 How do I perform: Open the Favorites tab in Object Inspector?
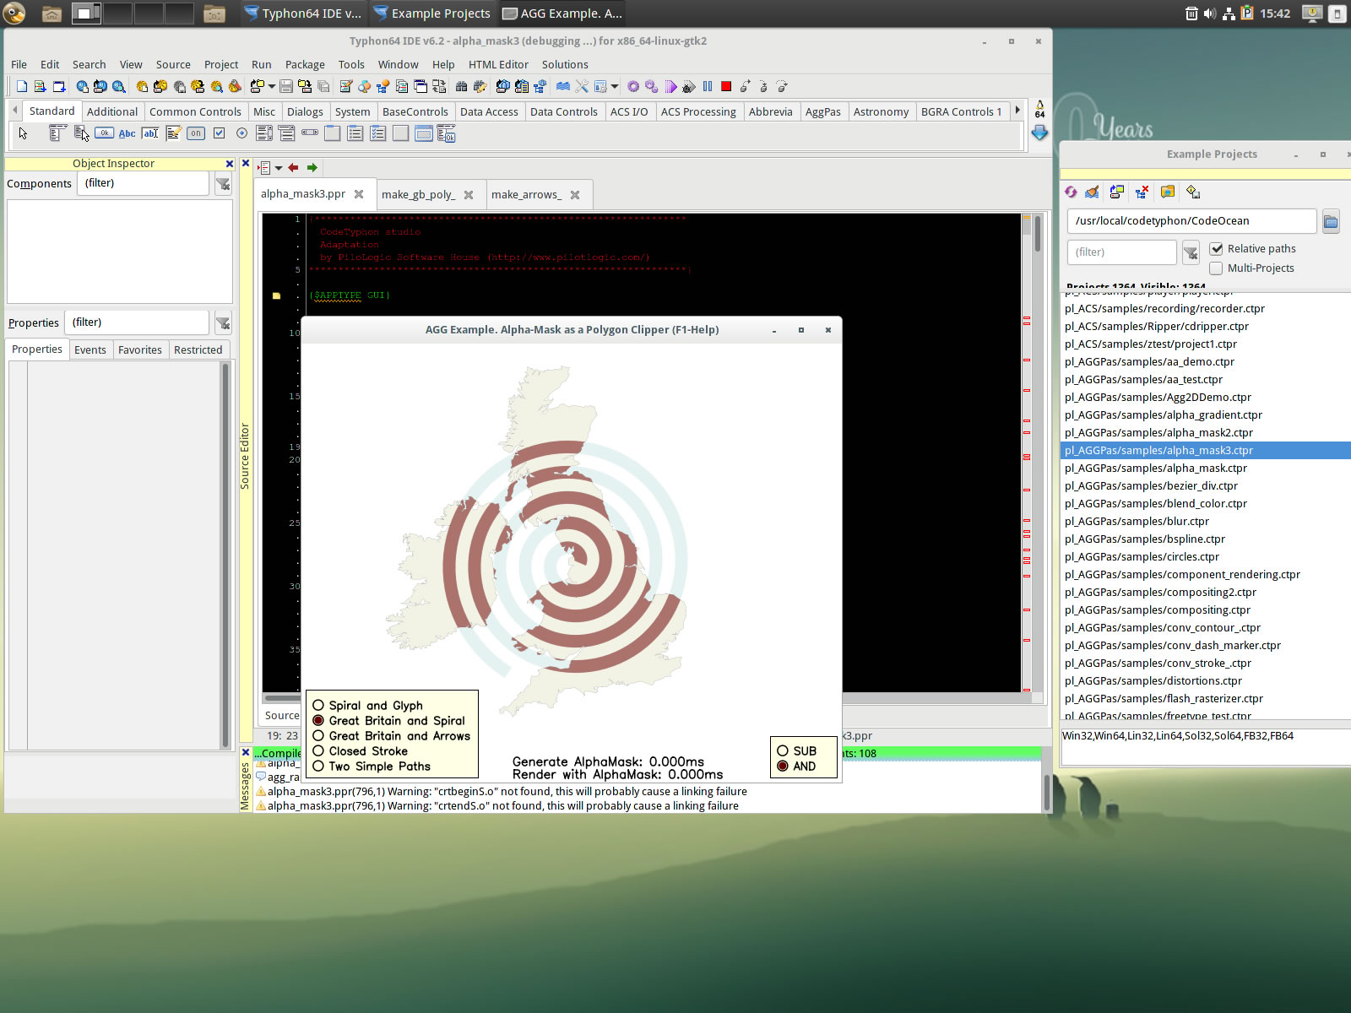[x=140, y=349]
